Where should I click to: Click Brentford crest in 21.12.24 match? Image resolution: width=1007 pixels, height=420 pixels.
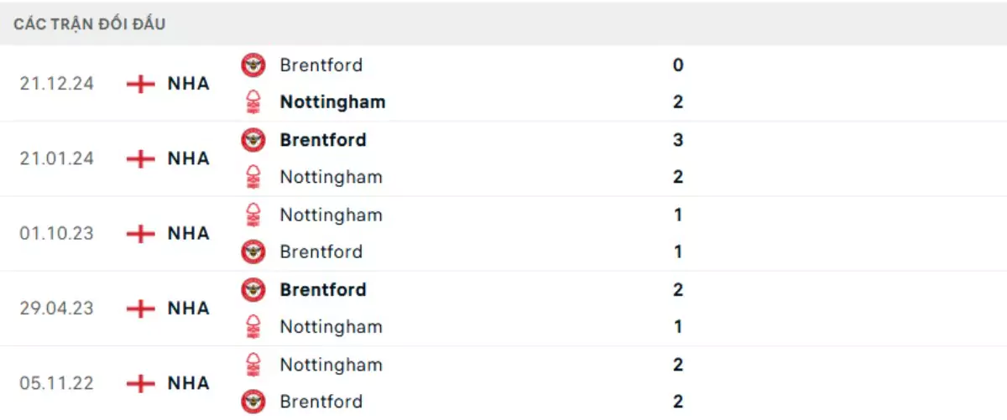[253, 65]
